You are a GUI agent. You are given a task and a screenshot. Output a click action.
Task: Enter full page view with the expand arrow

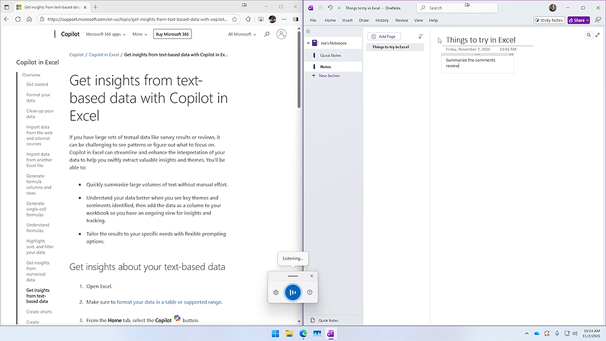[598, 36]
